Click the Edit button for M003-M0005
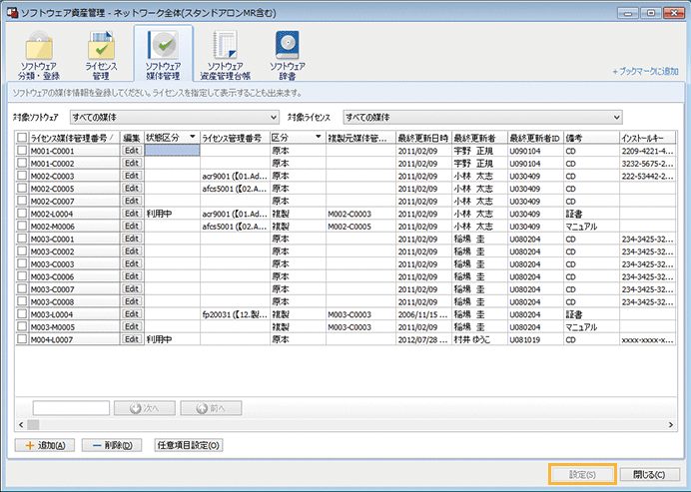Screen dimensions: 691x492 (132, 326)
